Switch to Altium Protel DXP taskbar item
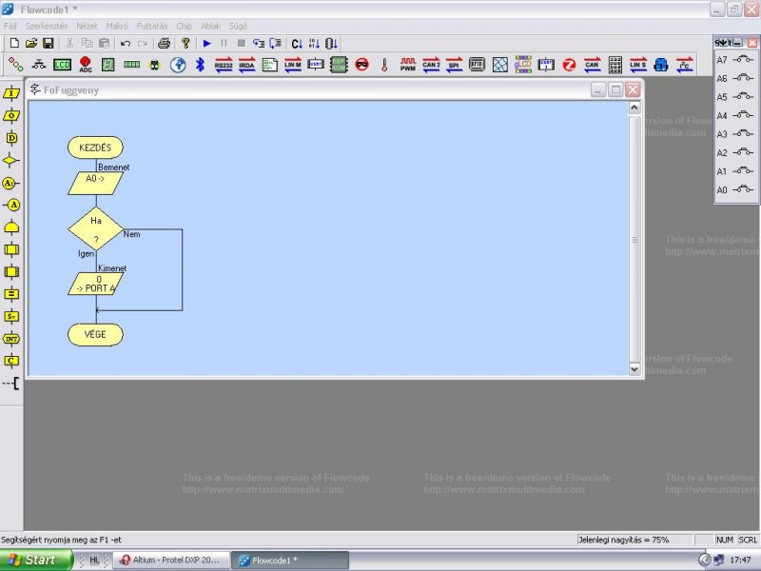The width and height of the screenshot is (761, 571). pos(171,560)
